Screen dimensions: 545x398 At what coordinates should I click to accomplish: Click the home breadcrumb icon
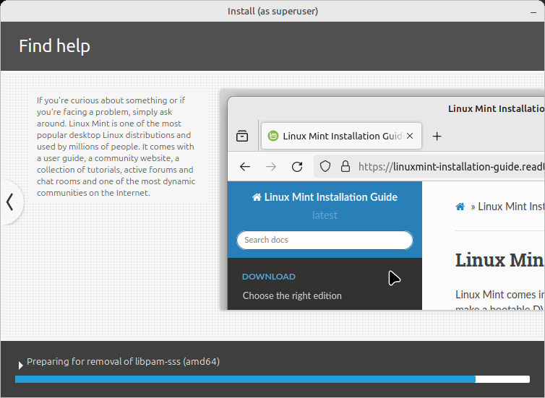click(460, 207)
